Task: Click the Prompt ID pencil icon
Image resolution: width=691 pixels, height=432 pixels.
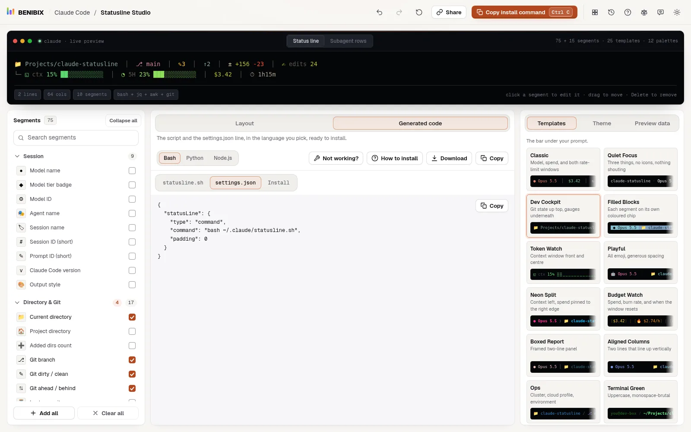Action: click(x=21, y=256)
